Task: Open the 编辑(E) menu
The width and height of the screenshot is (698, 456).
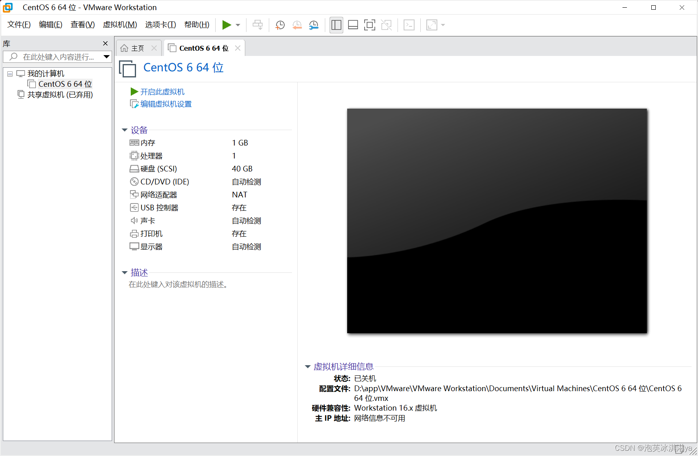Action: 50,25
